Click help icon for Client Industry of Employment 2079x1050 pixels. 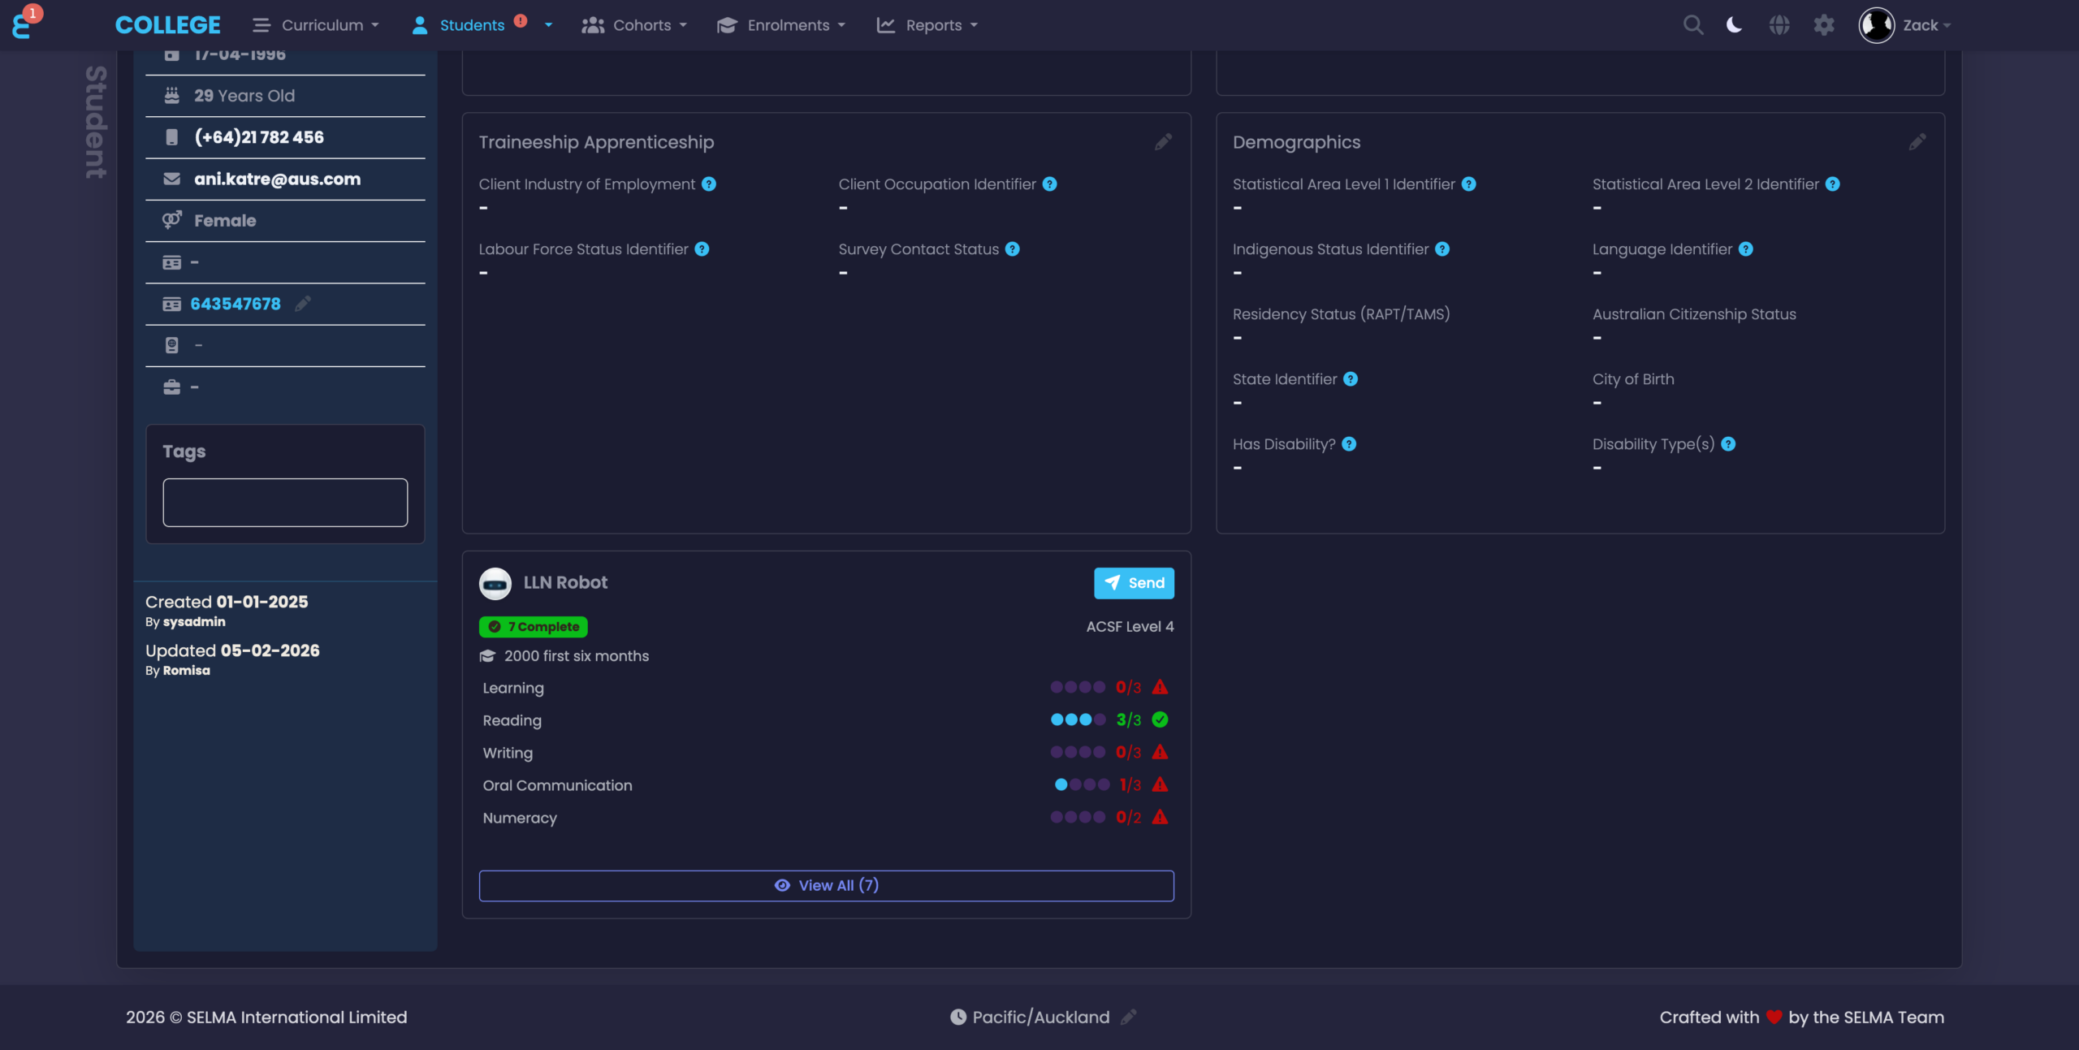point(708,184)
